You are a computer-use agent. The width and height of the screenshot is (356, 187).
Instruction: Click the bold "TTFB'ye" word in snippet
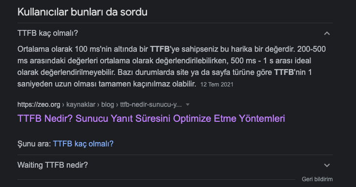[165, 49]
